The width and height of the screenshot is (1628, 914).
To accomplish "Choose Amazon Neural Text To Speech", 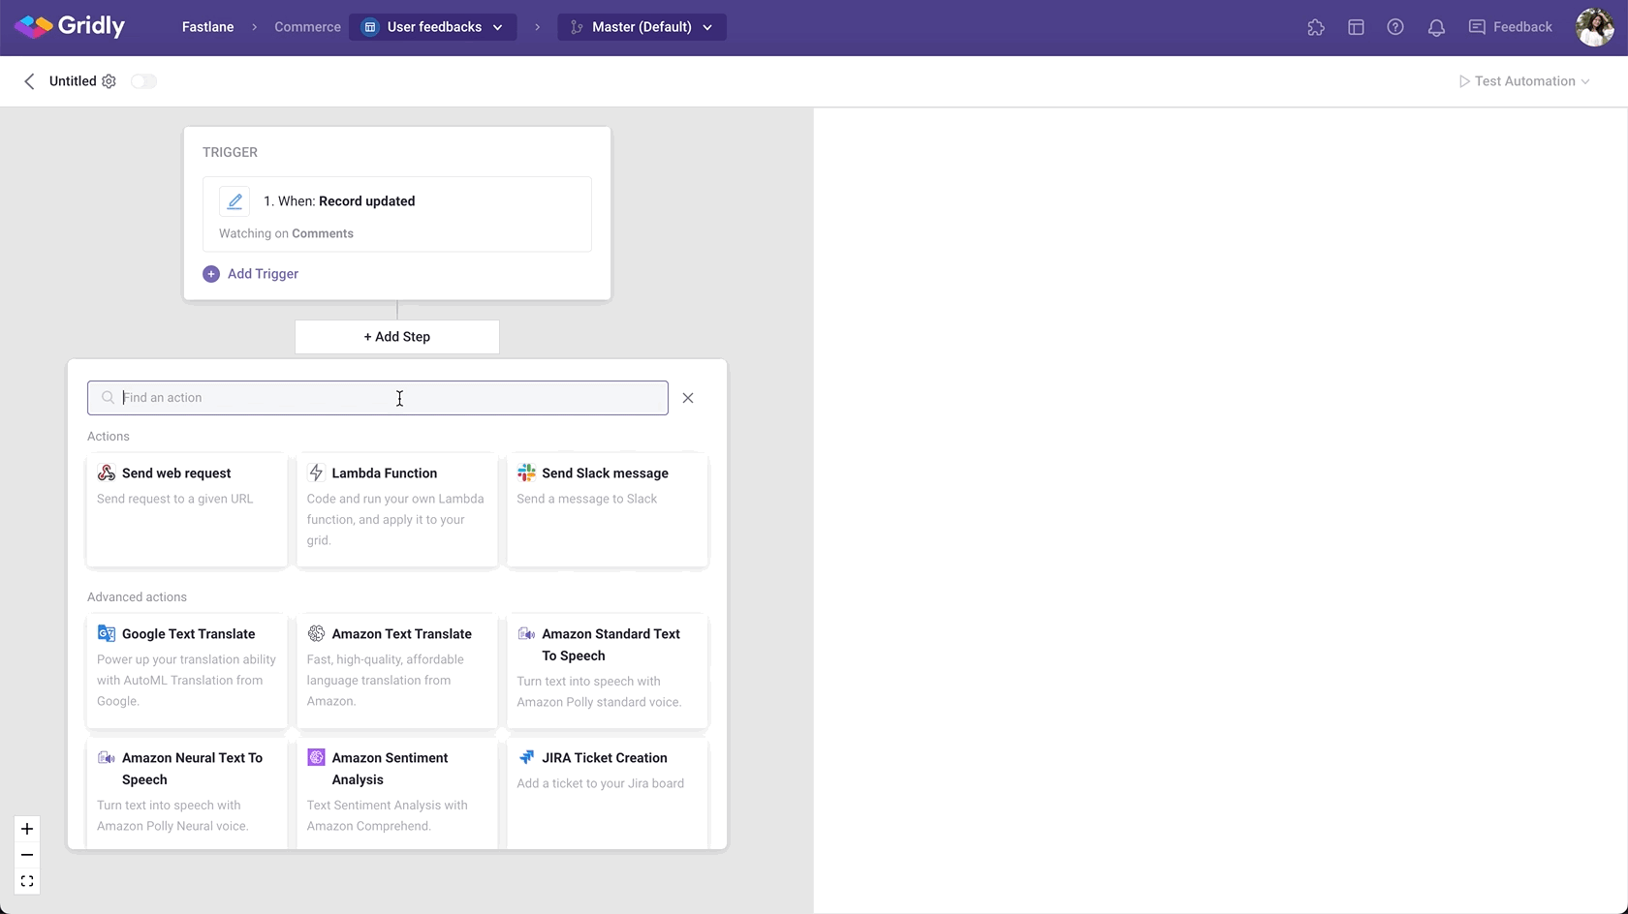I will 187,794.
